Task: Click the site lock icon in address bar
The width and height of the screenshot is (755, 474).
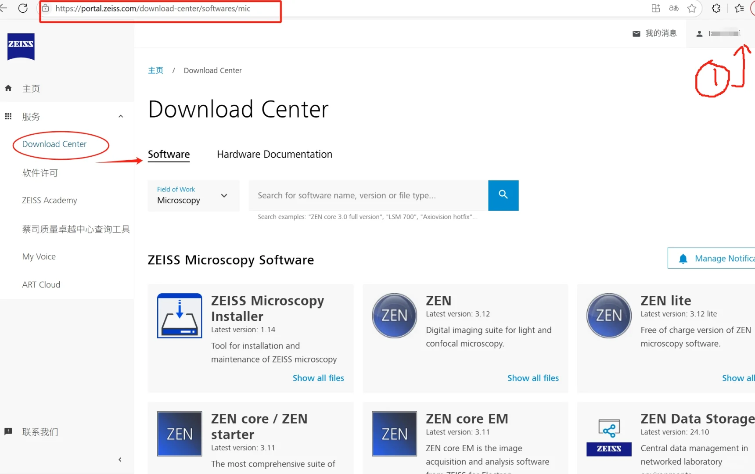Action: pos(46,8)
